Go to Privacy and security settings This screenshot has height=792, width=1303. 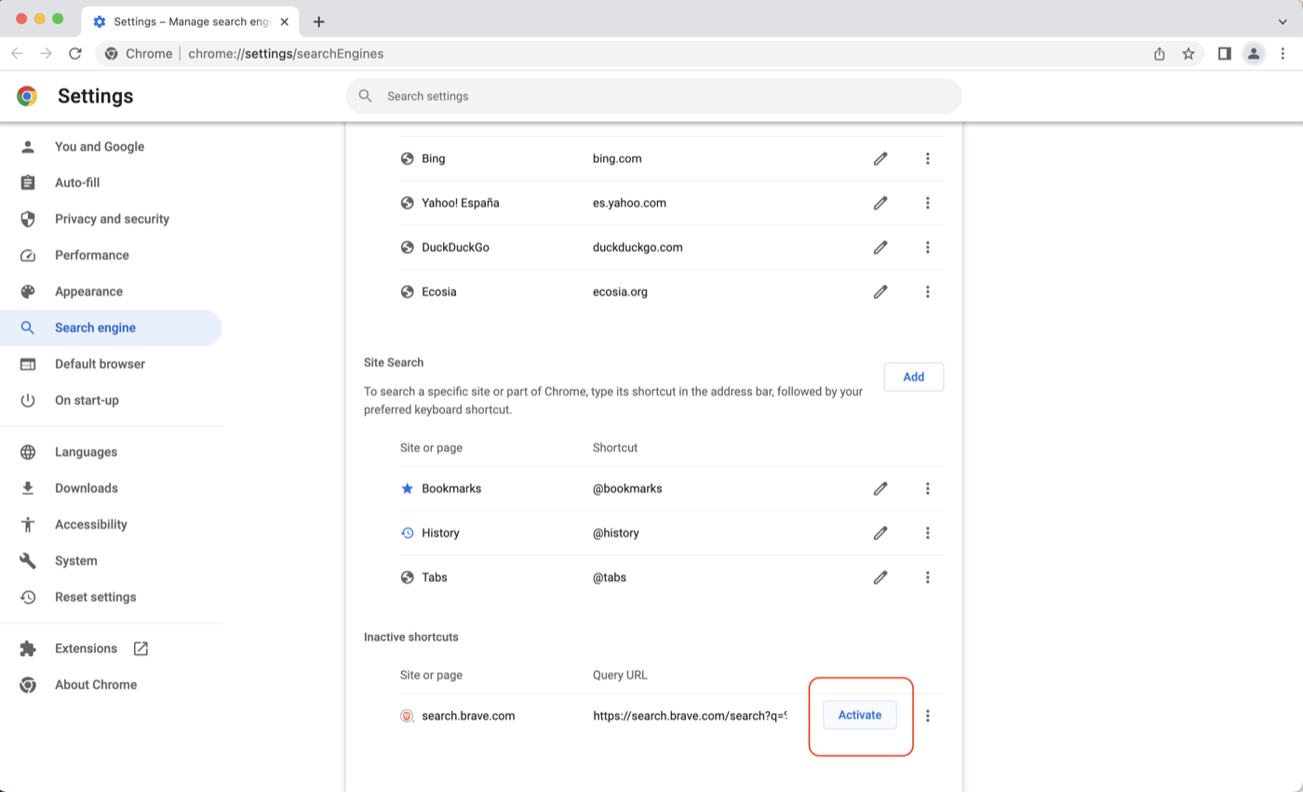click(x=112, y=219)
